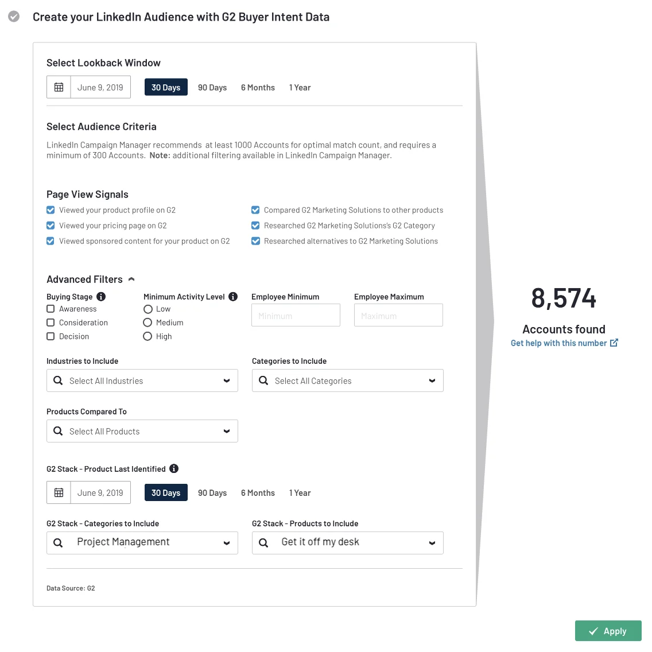Collapse the Advanced Filters section
The height and width of the screenshot is (652, 652).
(x=131, y=279)
